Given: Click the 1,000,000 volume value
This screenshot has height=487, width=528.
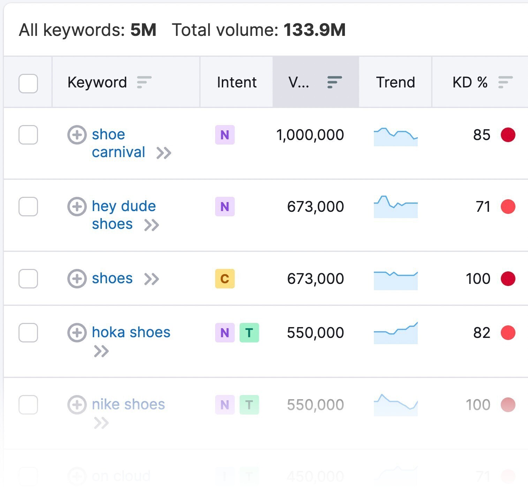Looking at the screenshot, I should (x=310, y=135).
